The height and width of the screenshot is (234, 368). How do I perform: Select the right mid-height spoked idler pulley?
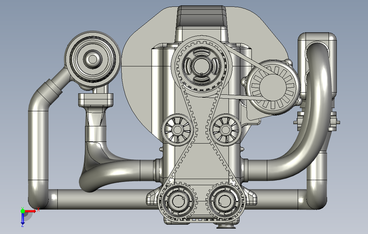pyautogui.click(x=226, y=130)
